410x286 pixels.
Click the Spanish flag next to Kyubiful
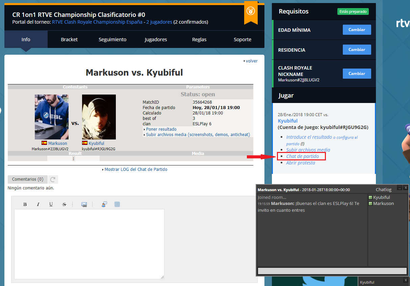click(x=85, y=143)
